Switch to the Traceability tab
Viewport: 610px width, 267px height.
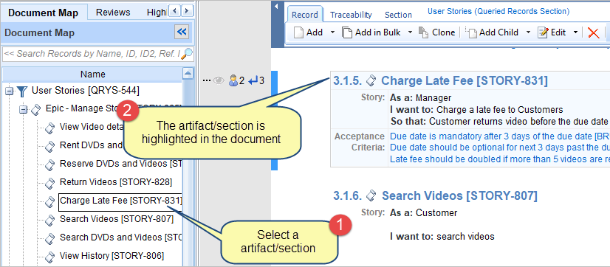coord(351,15)
